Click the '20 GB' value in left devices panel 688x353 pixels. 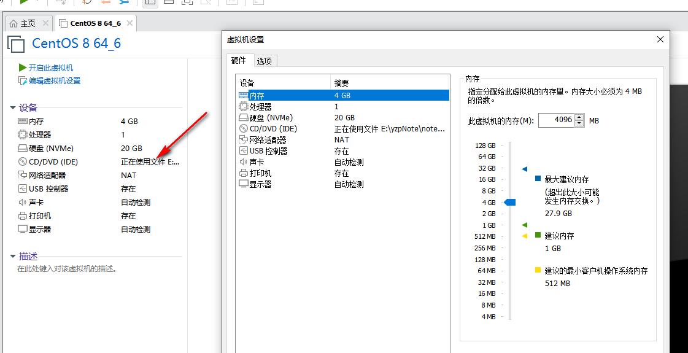131,149
